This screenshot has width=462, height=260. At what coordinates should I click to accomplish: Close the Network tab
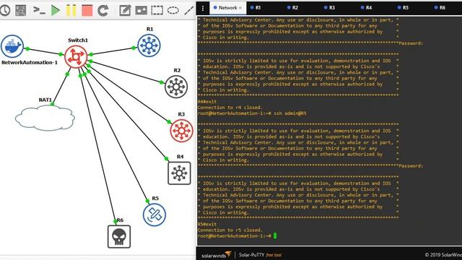[x=240, y=8]
